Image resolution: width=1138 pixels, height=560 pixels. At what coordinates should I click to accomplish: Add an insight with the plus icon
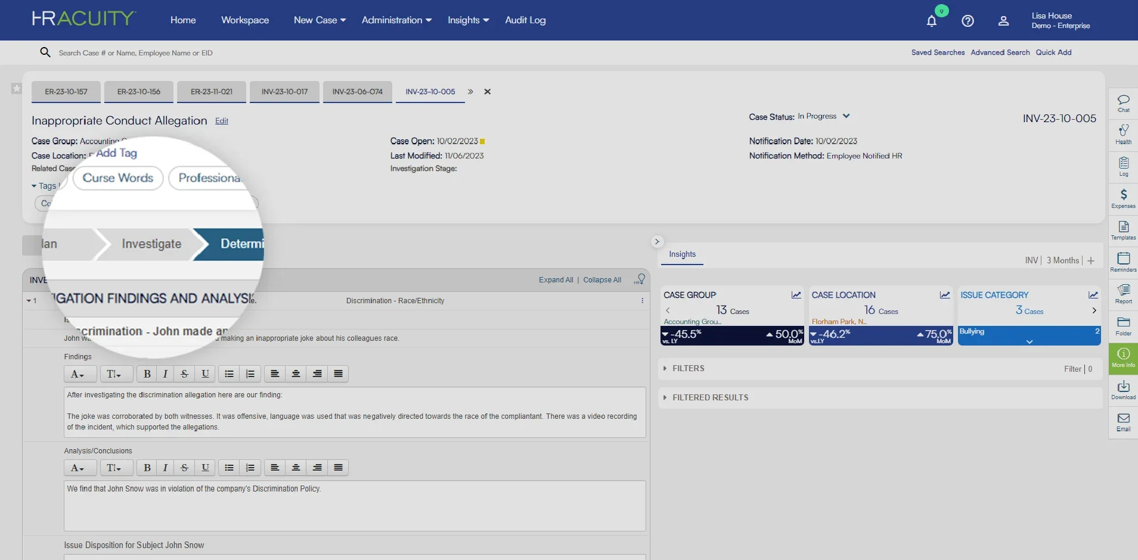pyautogui.click(x=1091, y=261)
